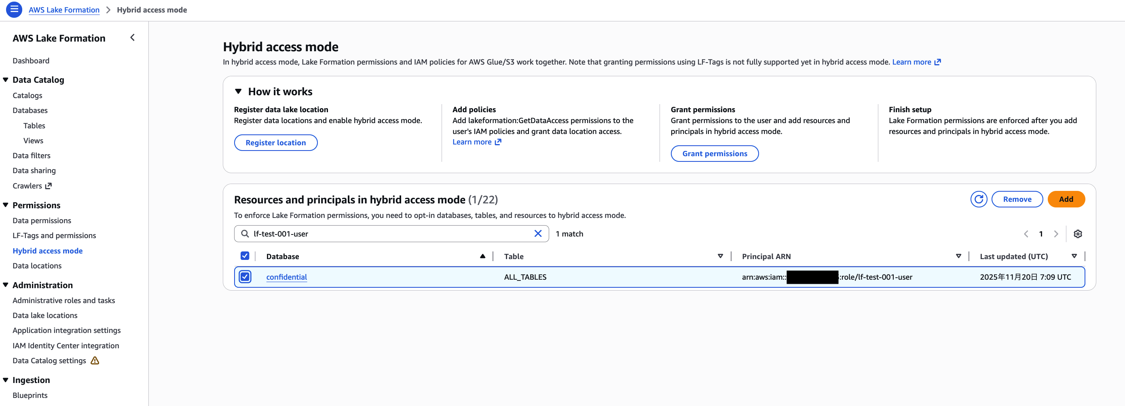The image size is (1125, 406).
Task: Collapse the left navigation panel
Action: click(x=132, y=38)
